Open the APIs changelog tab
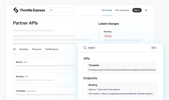Image resolution: width=169 pixels, height=100 pixels. (x=122, y=10)
